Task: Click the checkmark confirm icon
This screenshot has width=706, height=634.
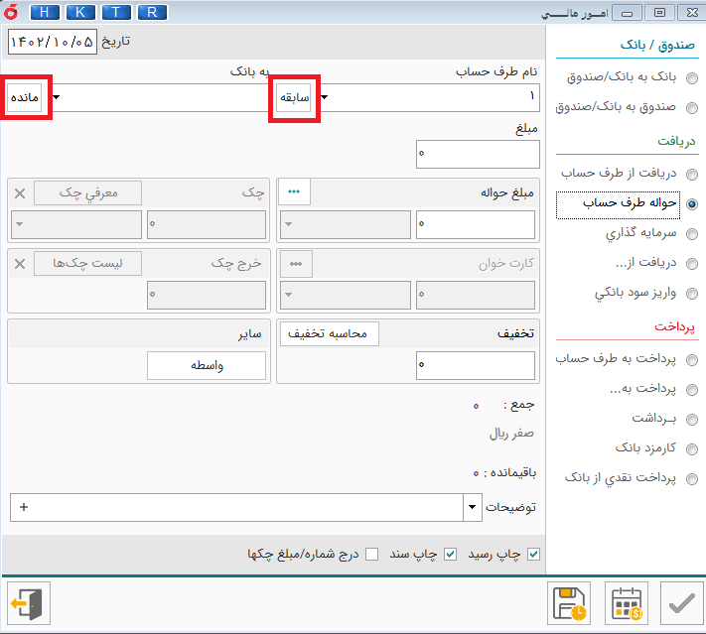Action: click(681, 603)
